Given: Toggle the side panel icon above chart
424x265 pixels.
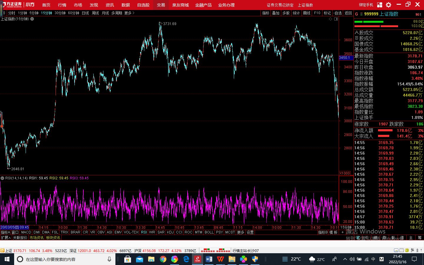Looking at the screenshot, I should 336,19.
